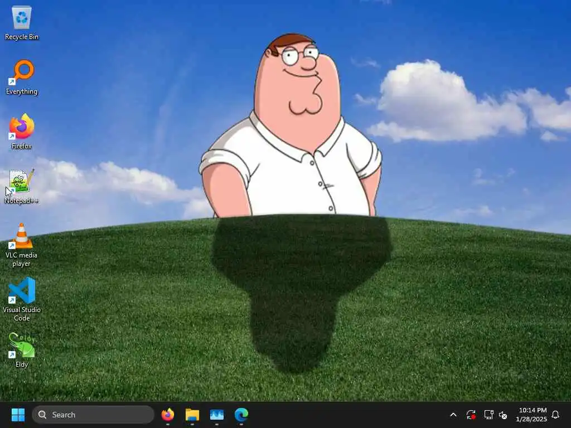Open the Windows Start menu
This screenshot has width=571, height=428.
[18, 415]
